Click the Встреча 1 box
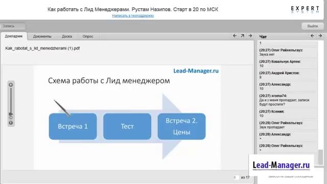The image size is (327, 184). pyautogui.click(x=73, y=126)
